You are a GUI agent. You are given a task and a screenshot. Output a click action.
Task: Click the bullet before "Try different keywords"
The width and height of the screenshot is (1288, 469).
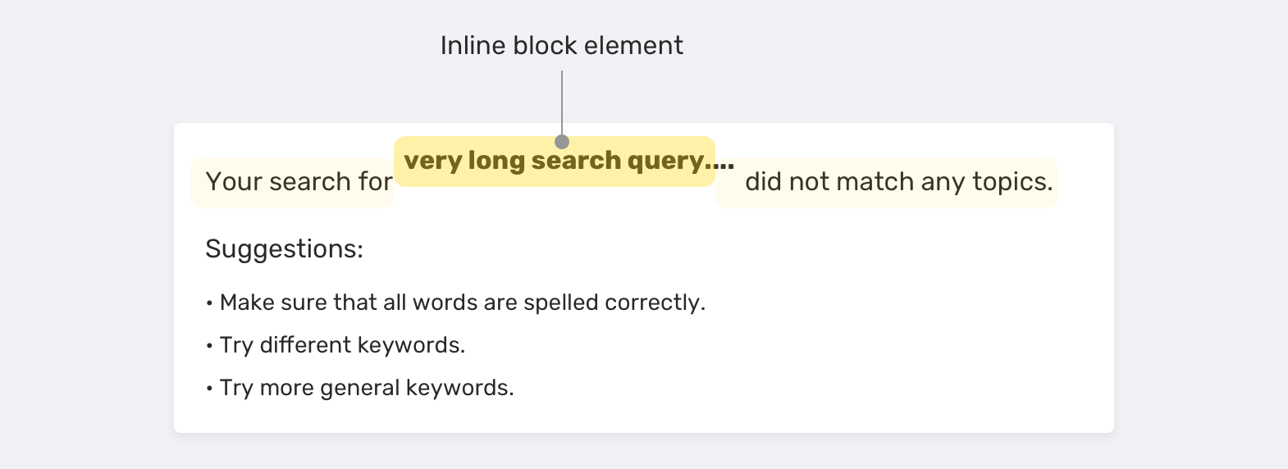click(209, 346)
